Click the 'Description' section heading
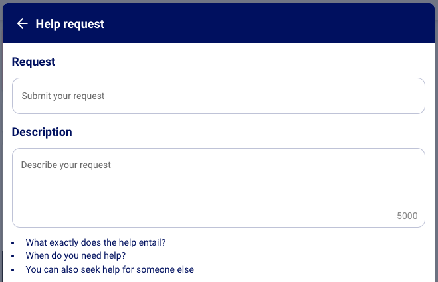Image resolution: width=438 pixels, height=282 pixels. pos(42,132)
